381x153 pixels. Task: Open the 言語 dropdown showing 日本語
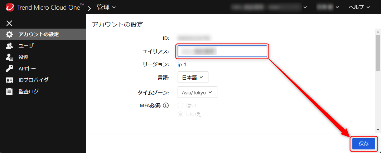(x=193, y=77)
